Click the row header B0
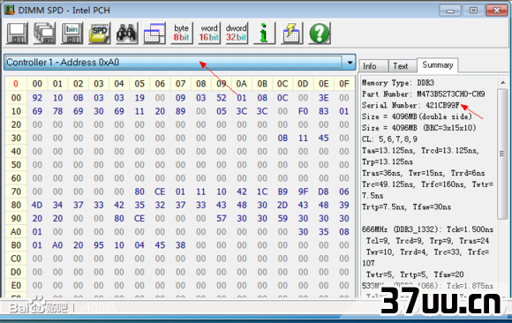Image resolution: width=512 pixels, height=323 pixels. [16, 245]
